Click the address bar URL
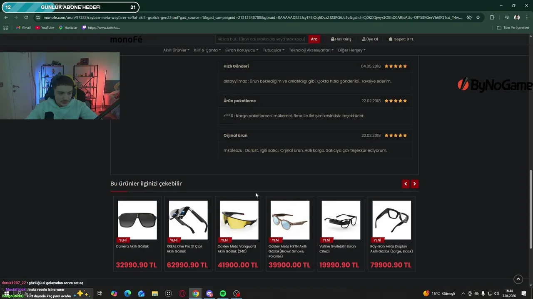The width and height of the screenshot is (533, 299). [x=252, y=17]
